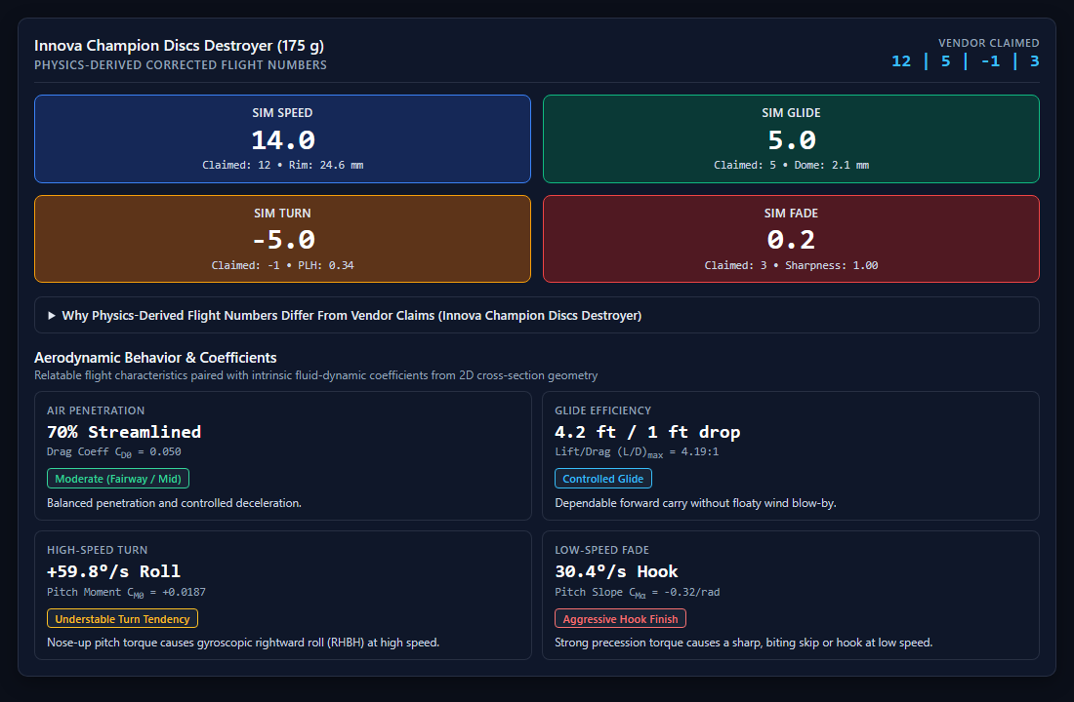The height and width of the screenshot is (702, 1074).
Task: Click the '+59.8°/s Roll' value
Action: (x=113, y=571)
